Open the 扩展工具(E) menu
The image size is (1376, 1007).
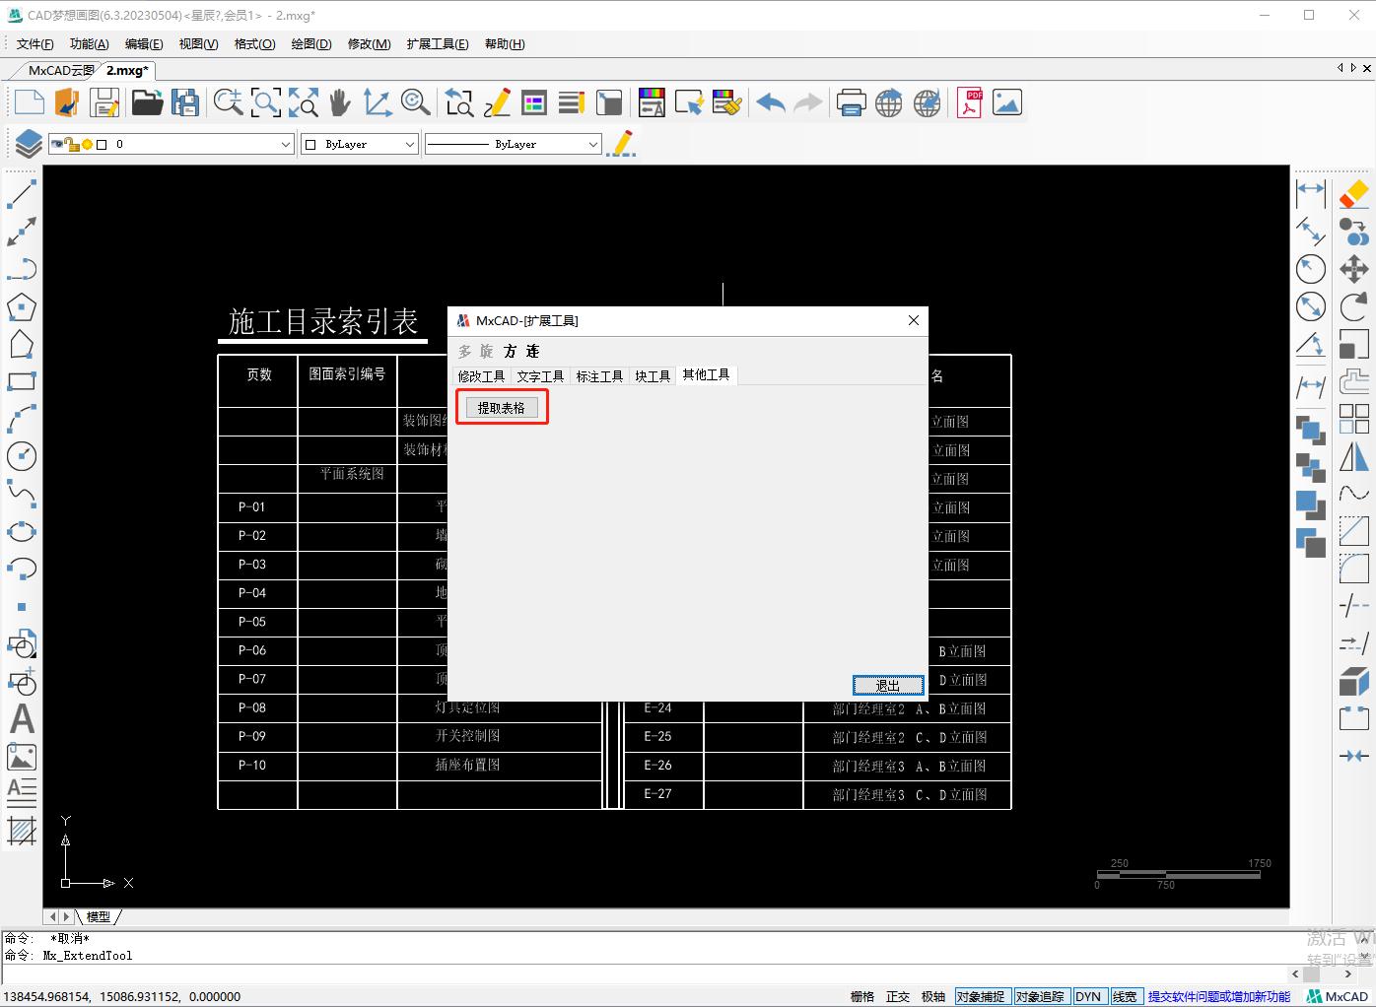pyautogui.click(x=437, y=43)
